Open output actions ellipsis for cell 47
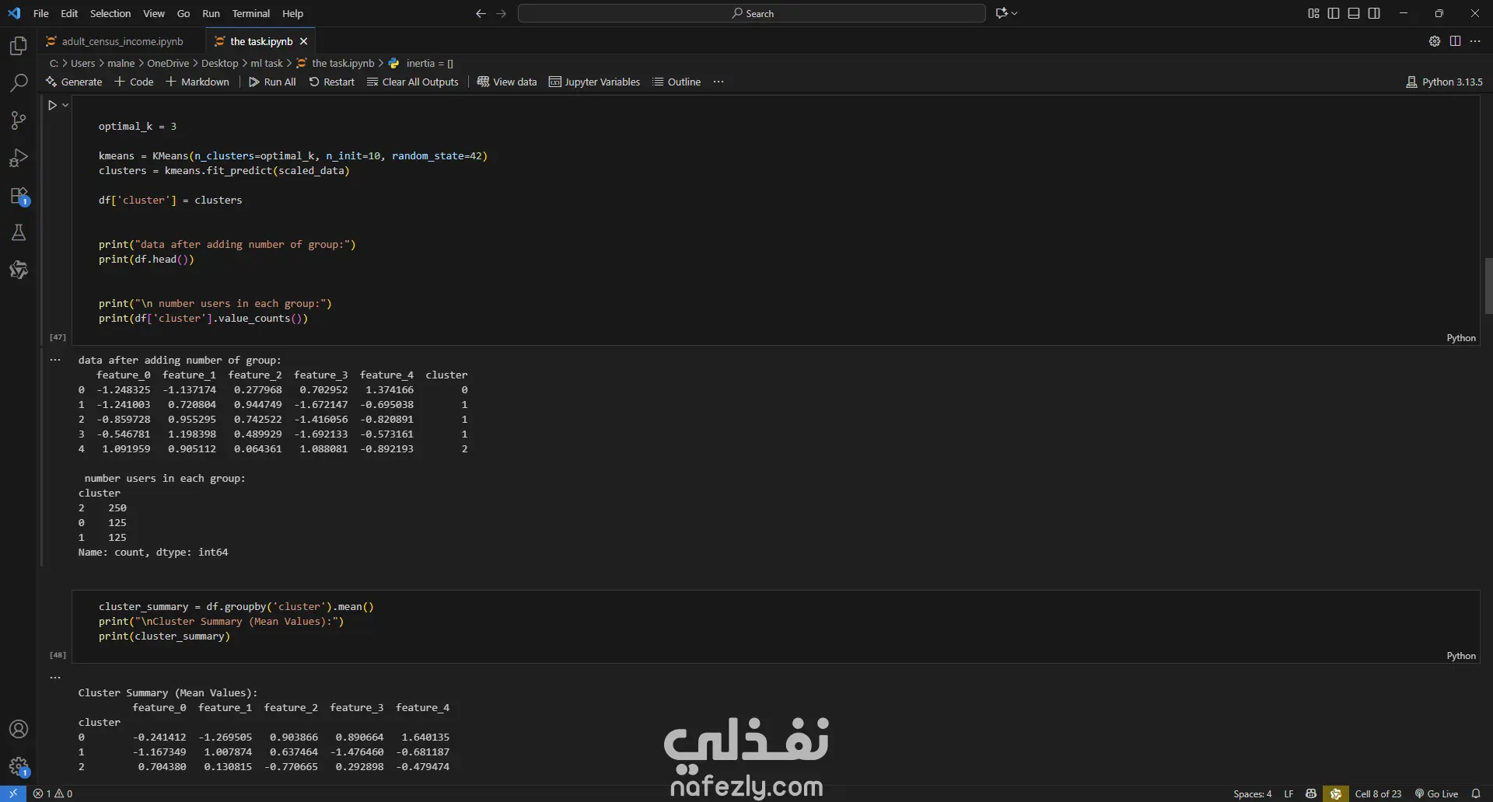The height and width of the screenshot is (802, 1493). (x=55, y=360)
